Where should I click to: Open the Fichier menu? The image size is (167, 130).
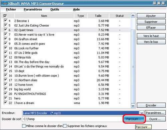pos(11,9)
